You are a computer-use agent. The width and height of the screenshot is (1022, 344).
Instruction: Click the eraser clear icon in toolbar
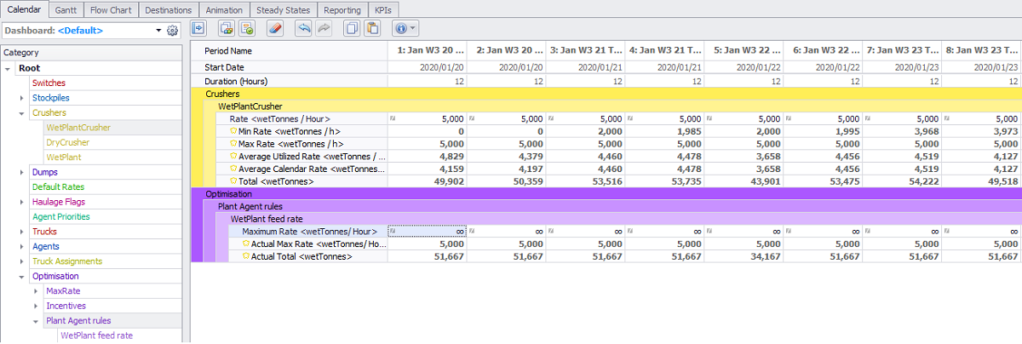[x=273, y=28]
